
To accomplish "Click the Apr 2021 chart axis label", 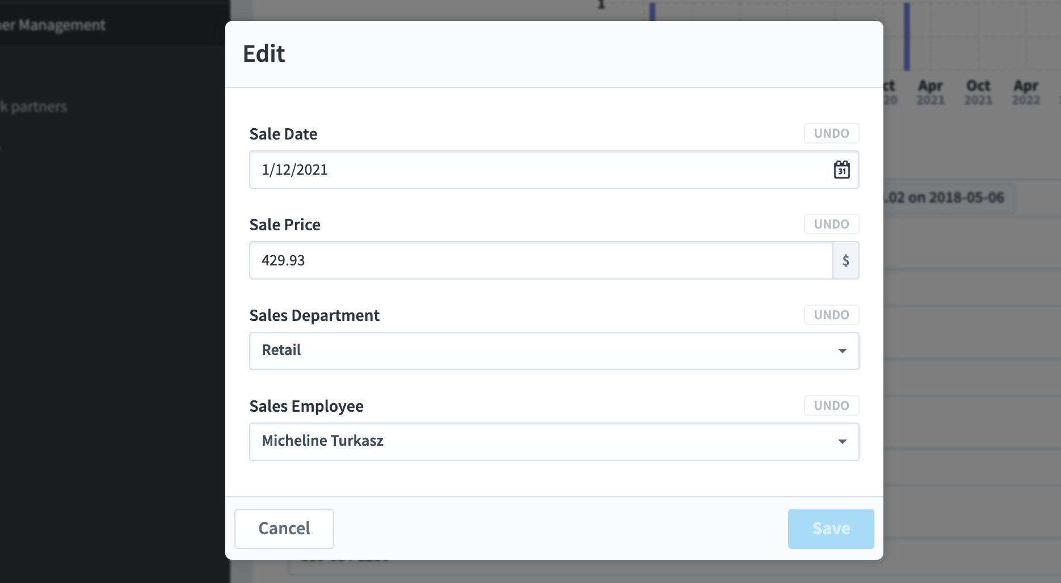I will (931, 92).
